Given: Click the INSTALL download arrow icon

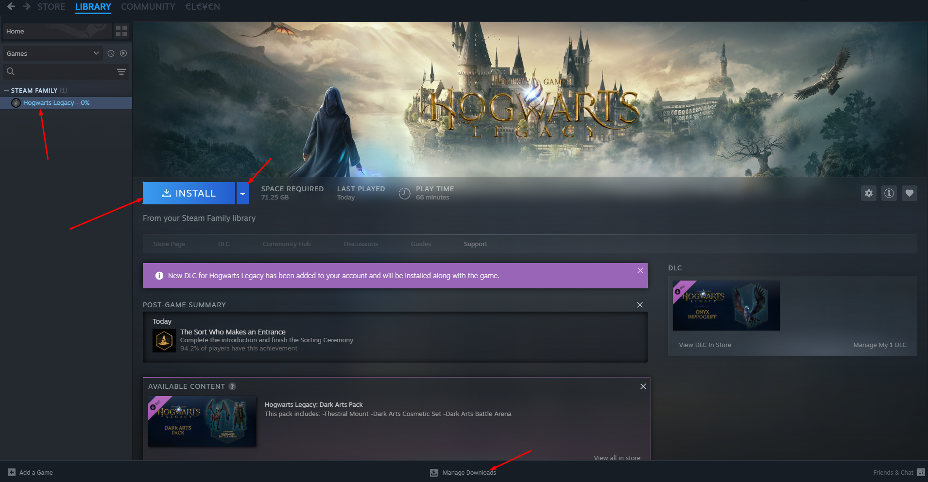Looking at the screenshot, I should click(166, 193).
